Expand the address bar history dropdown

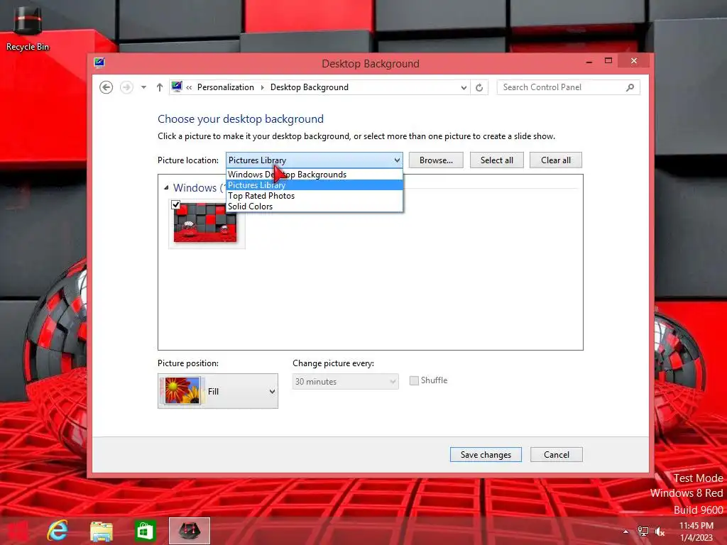pyautogui.click(x=464, y=87)
